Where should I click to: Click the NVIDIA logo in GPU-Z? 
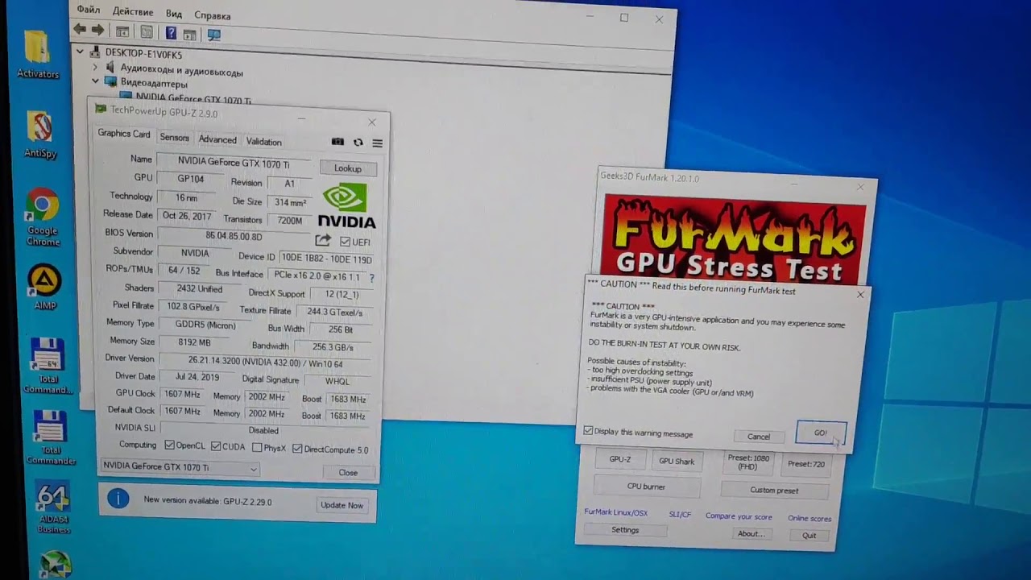tap(346, 206)
